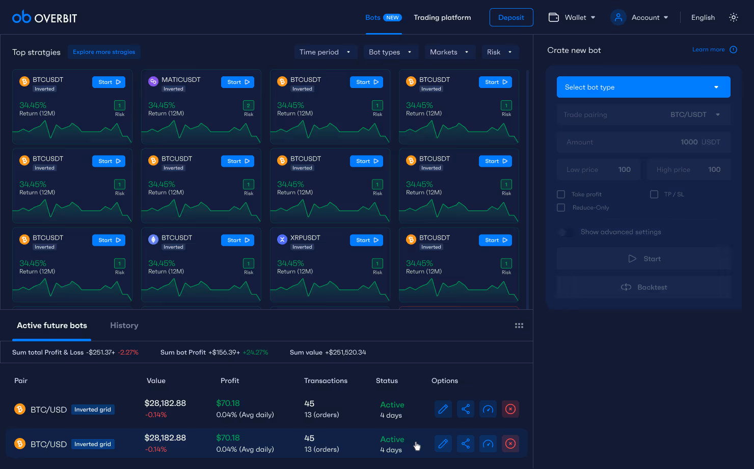Go to Trading platform

442,17
